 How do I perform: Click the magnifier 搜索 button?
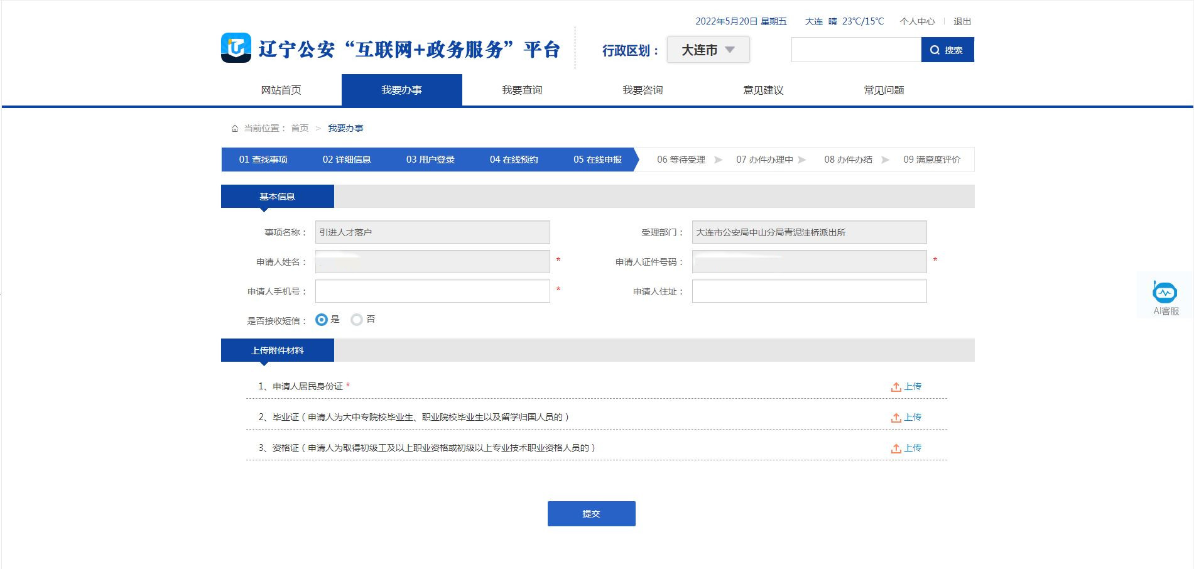pyautogui.click(x=947, y=50)
